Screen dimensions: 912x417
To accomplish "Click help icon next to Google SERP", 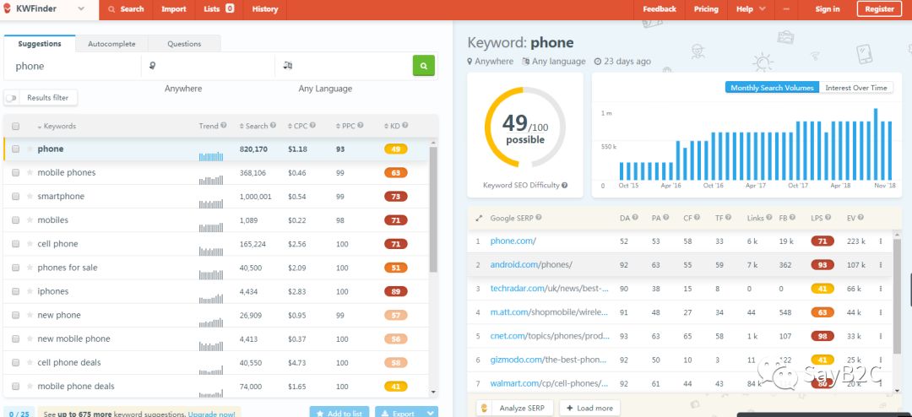I will pos(539,218).
